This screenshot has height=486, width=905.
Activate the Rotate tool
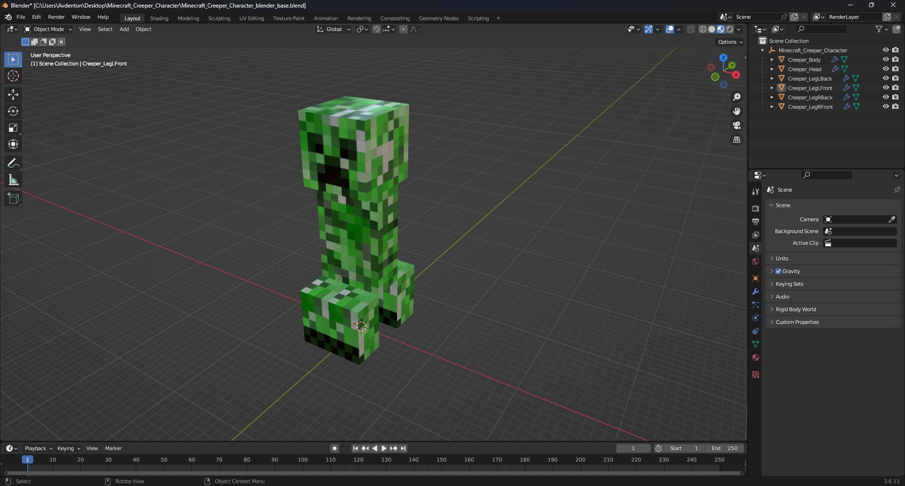click(x=13, y=111)
